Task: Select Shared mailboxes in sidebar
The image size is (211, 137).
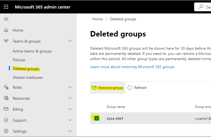Action: (x=28, y=77)
